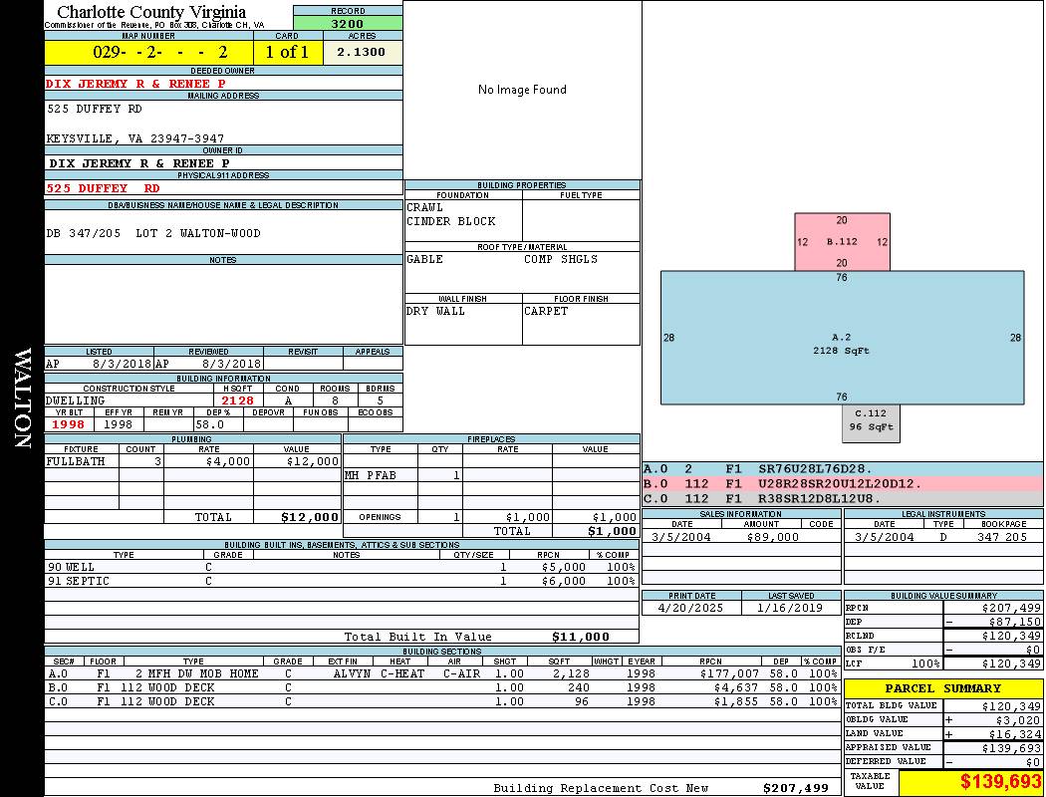This screenshot has width=1046, height=797.
Task: Click Total Built In Value $11,000
Action: pos(581,637)
